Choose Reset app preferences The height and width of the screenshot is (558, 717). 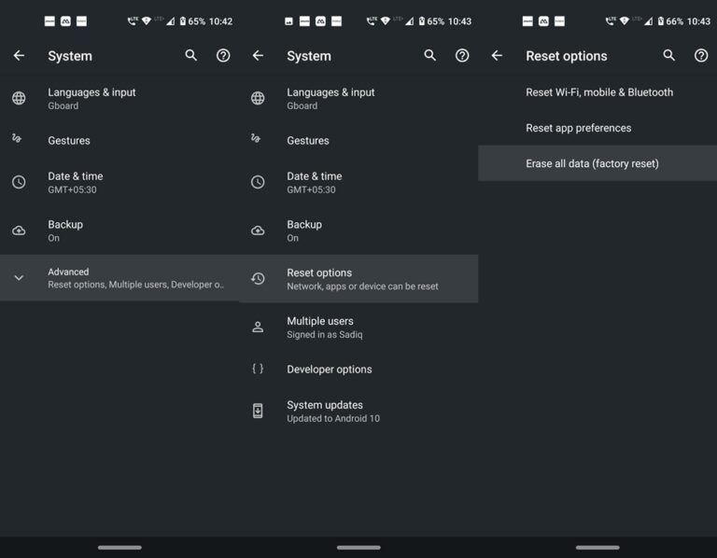tap(578, 128)
